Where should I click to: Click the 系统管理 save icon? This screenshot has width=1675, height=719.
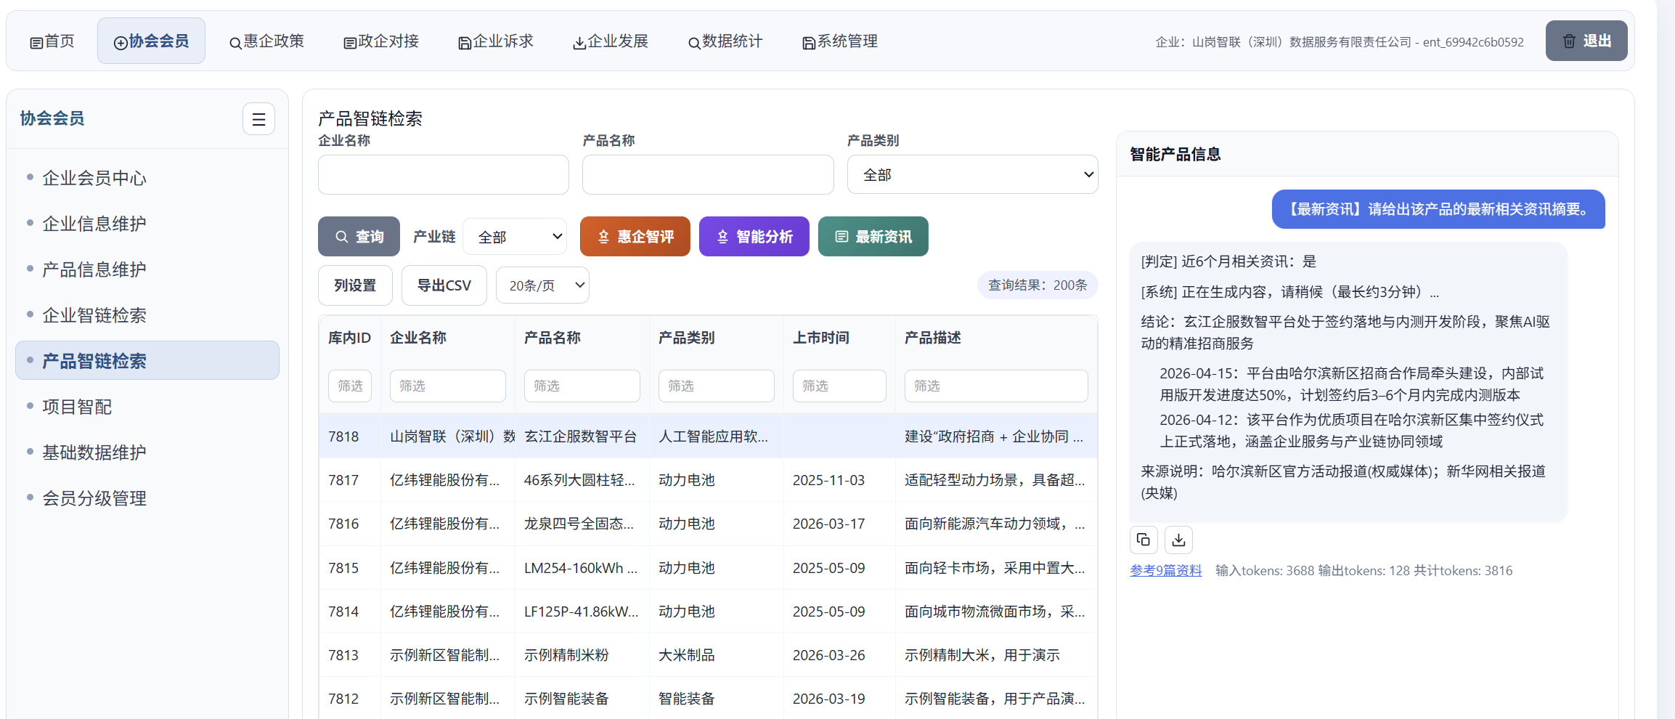[x=809, y=43]
